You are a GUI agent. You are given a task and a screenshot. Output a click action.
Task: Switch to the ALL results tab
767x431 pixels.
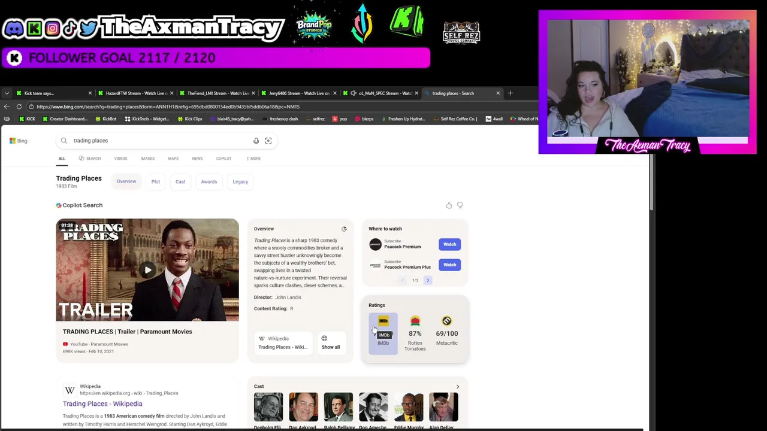click(62, 159)
